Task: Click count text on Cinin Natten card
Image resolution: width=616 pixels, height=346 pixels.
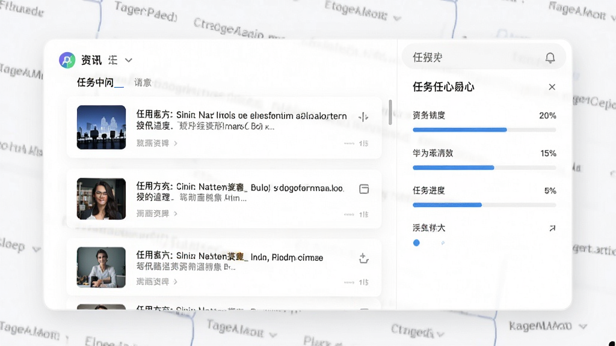Action: pyautogui.click(x=363, y=214)
